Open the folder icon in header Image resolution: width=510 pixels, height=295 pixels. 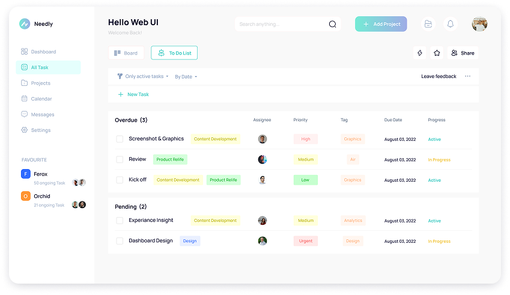(428, 24)
